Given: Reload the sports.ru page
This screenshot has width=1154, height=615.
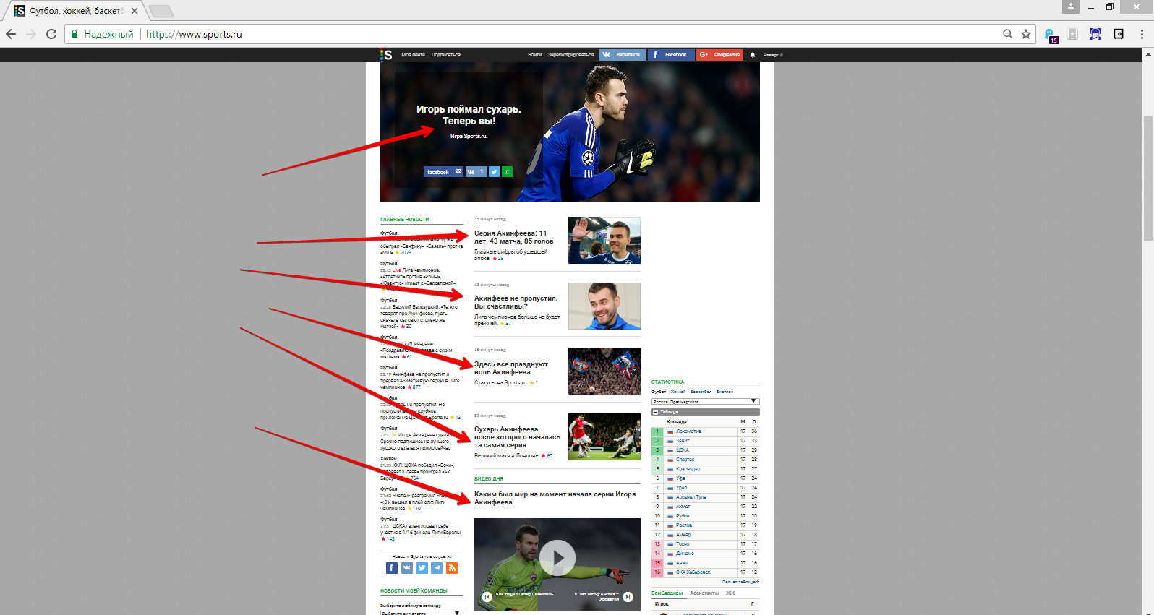Looking at the screenshot, I should 51,34.
